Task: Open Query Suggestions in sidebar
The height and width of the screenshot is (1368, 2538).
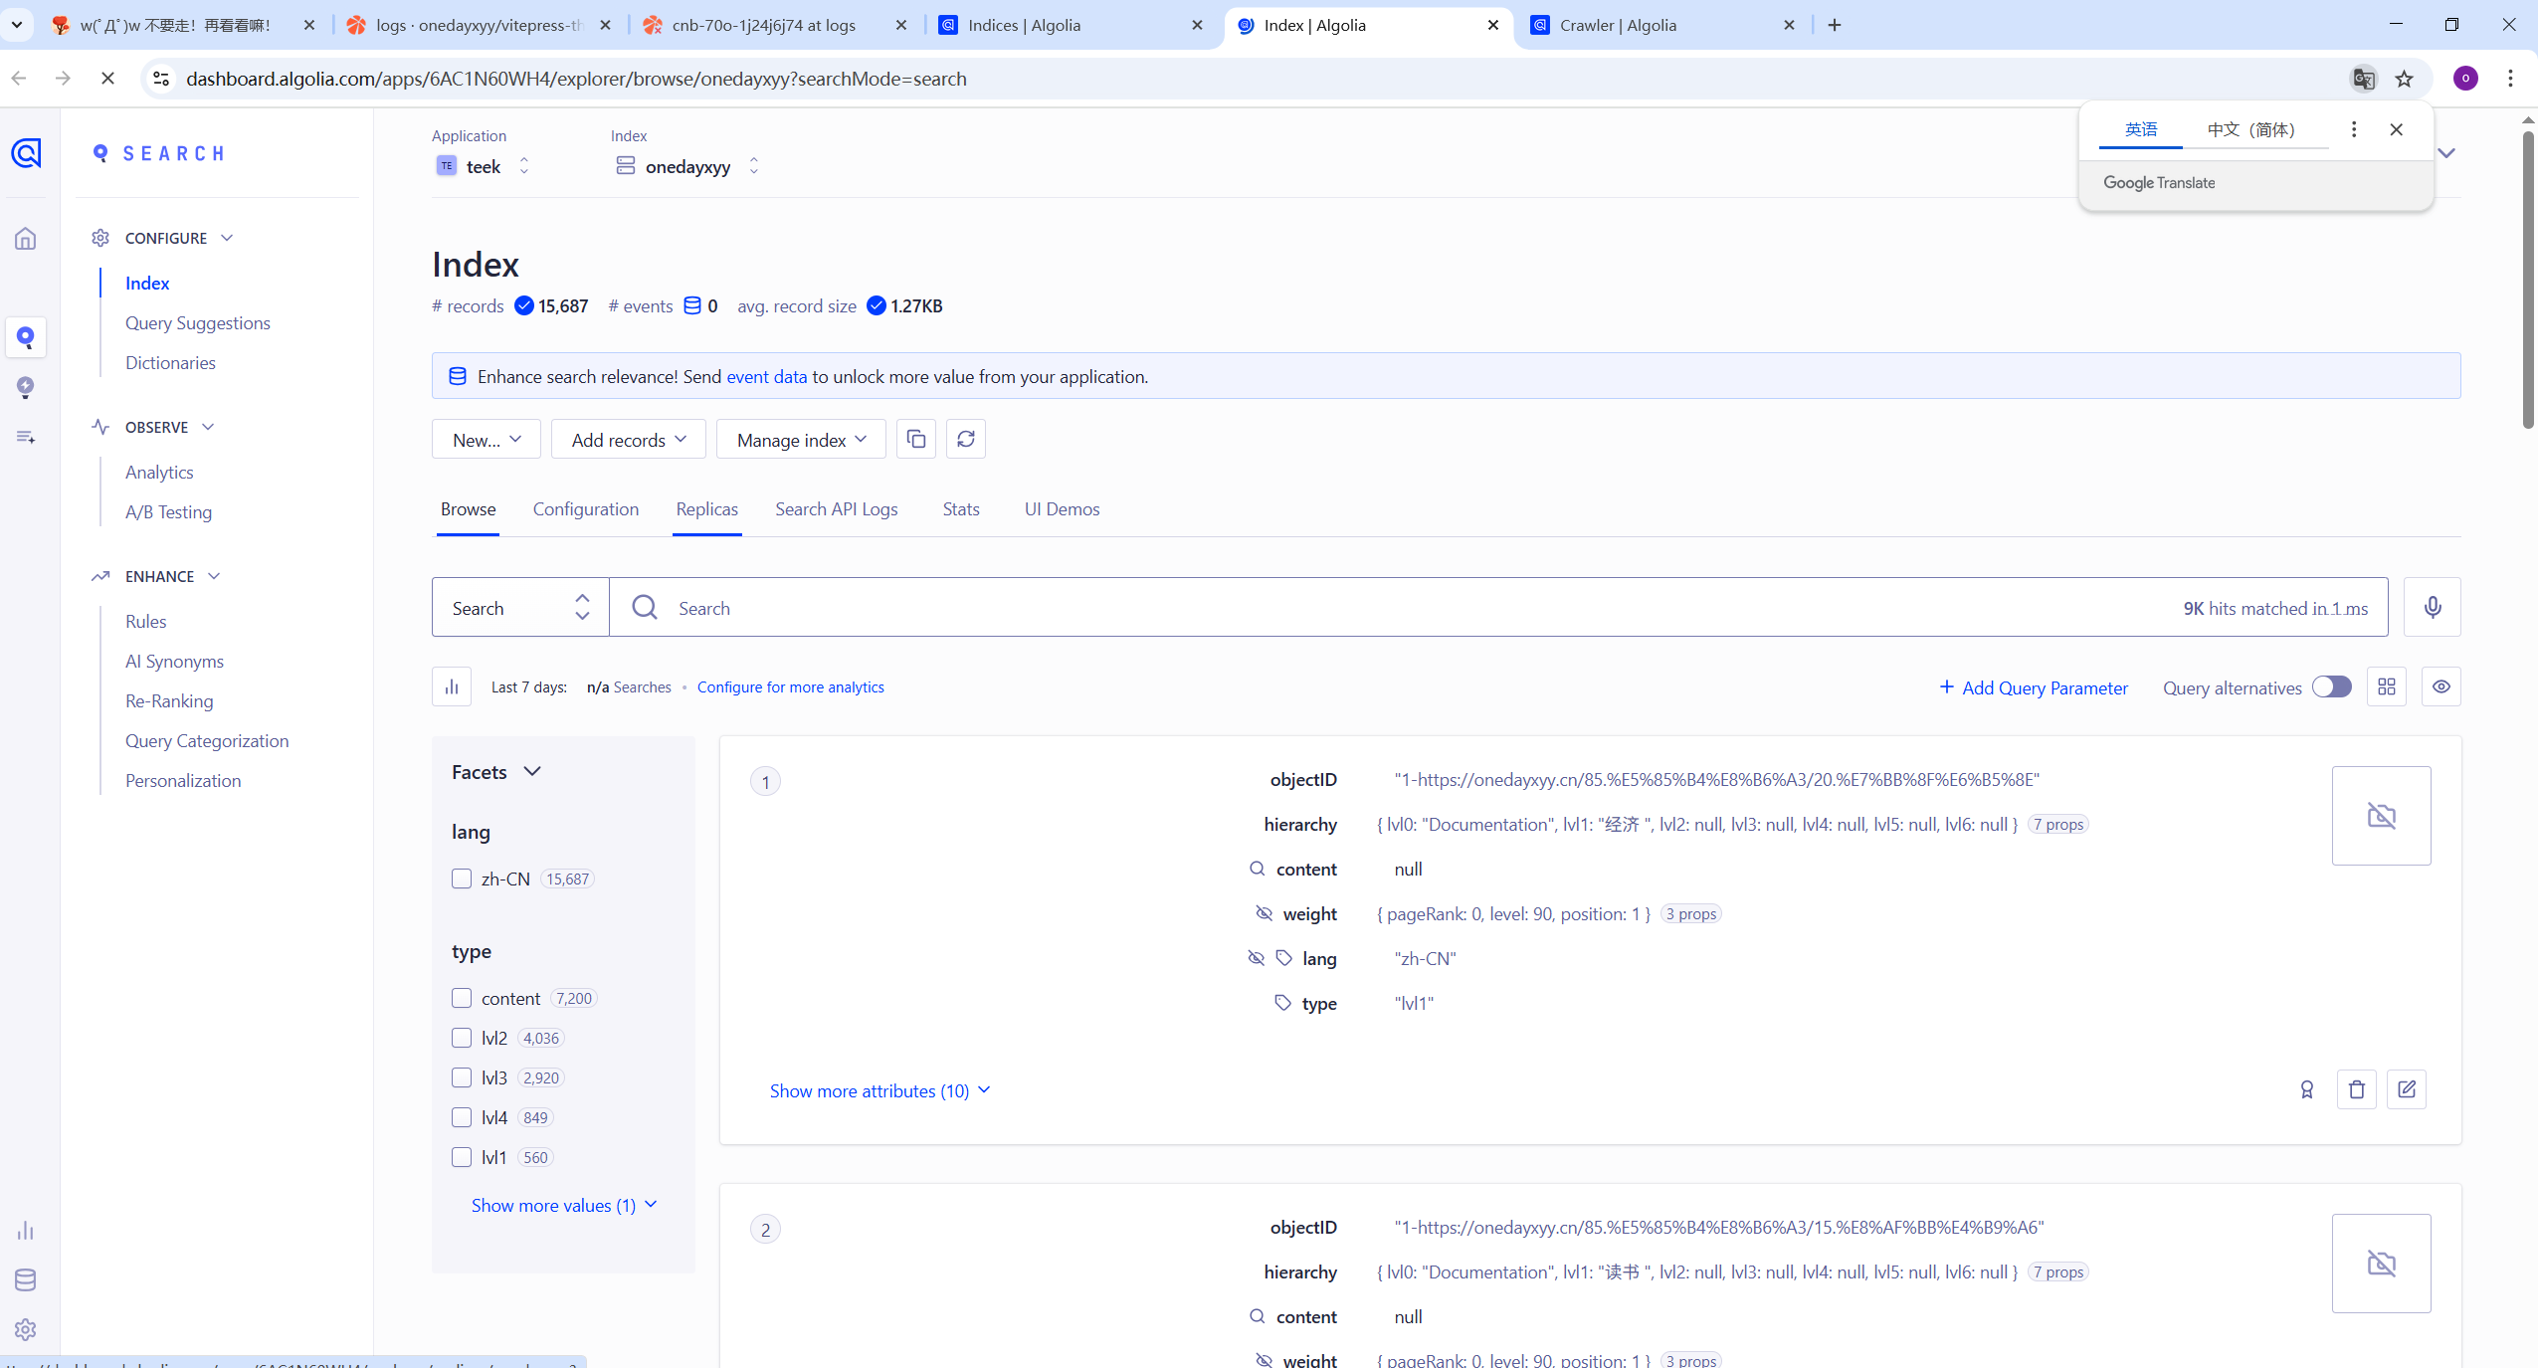Action: (197, 323)
